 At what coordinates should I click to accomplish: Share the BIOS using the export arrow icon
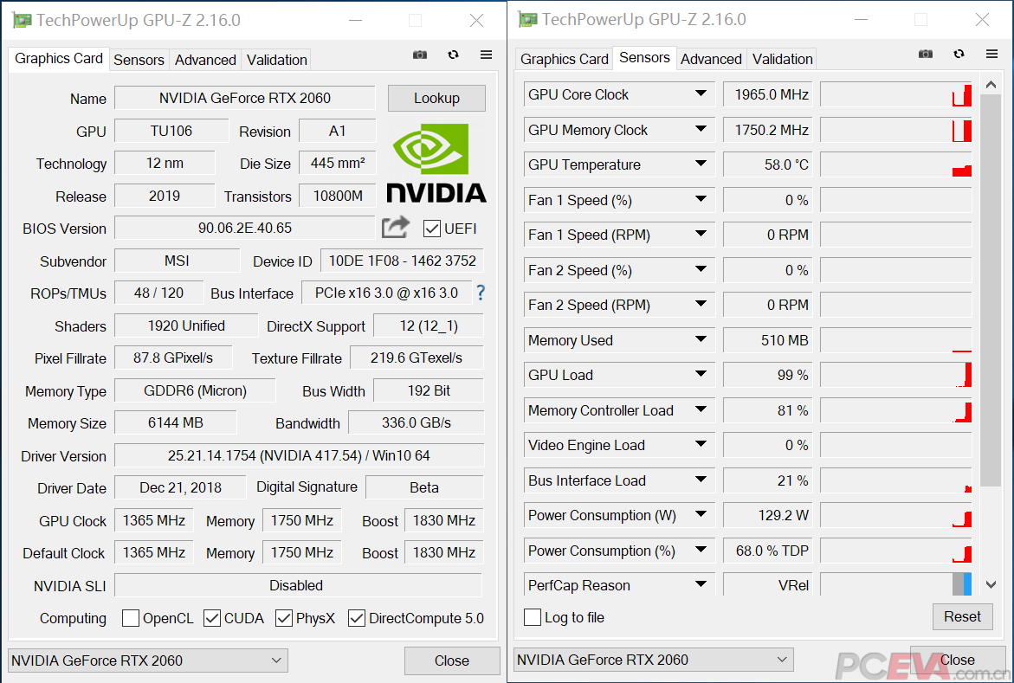tap(396, 227)
